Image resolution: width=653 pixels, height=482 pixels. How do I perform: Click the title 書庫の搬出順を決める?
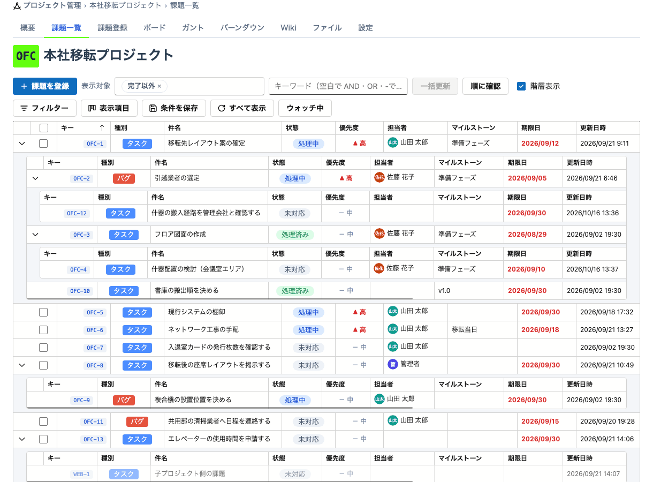187,291
